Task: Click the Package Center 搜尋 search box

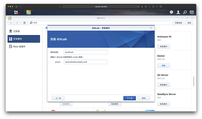Action: (x=99, y=23)
